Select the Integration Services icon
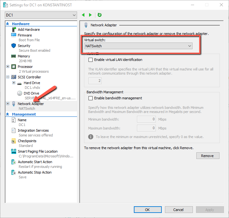 click(13, 130)
